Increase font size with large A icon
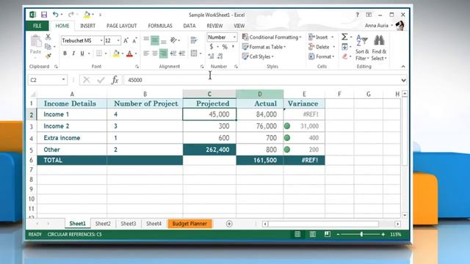470x264 pixels. (126, 40)
